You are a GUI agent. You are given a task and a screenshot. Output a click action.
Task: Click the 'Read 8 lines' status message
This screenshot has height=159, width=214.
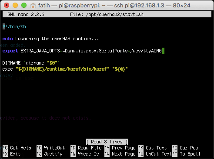click(x=107, y=142)
